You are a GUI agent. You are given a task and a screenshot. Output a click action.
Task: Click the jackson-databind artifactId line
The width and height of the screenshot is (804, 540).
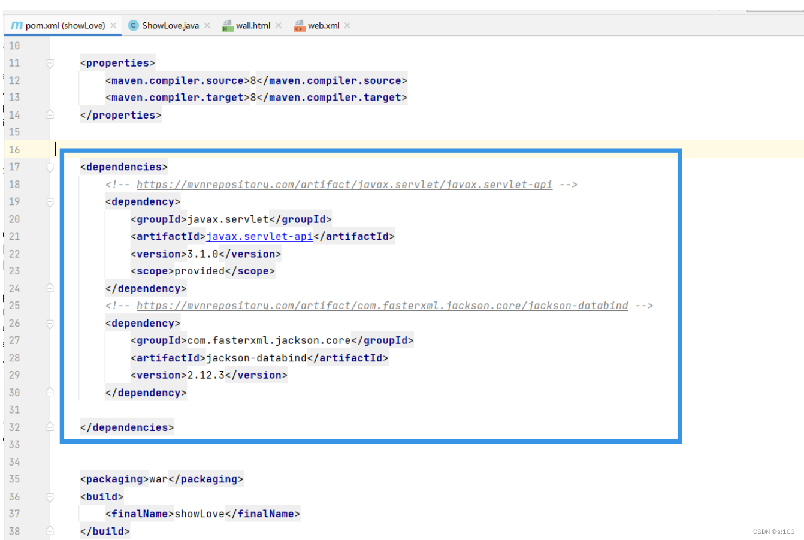pos(259,357)
